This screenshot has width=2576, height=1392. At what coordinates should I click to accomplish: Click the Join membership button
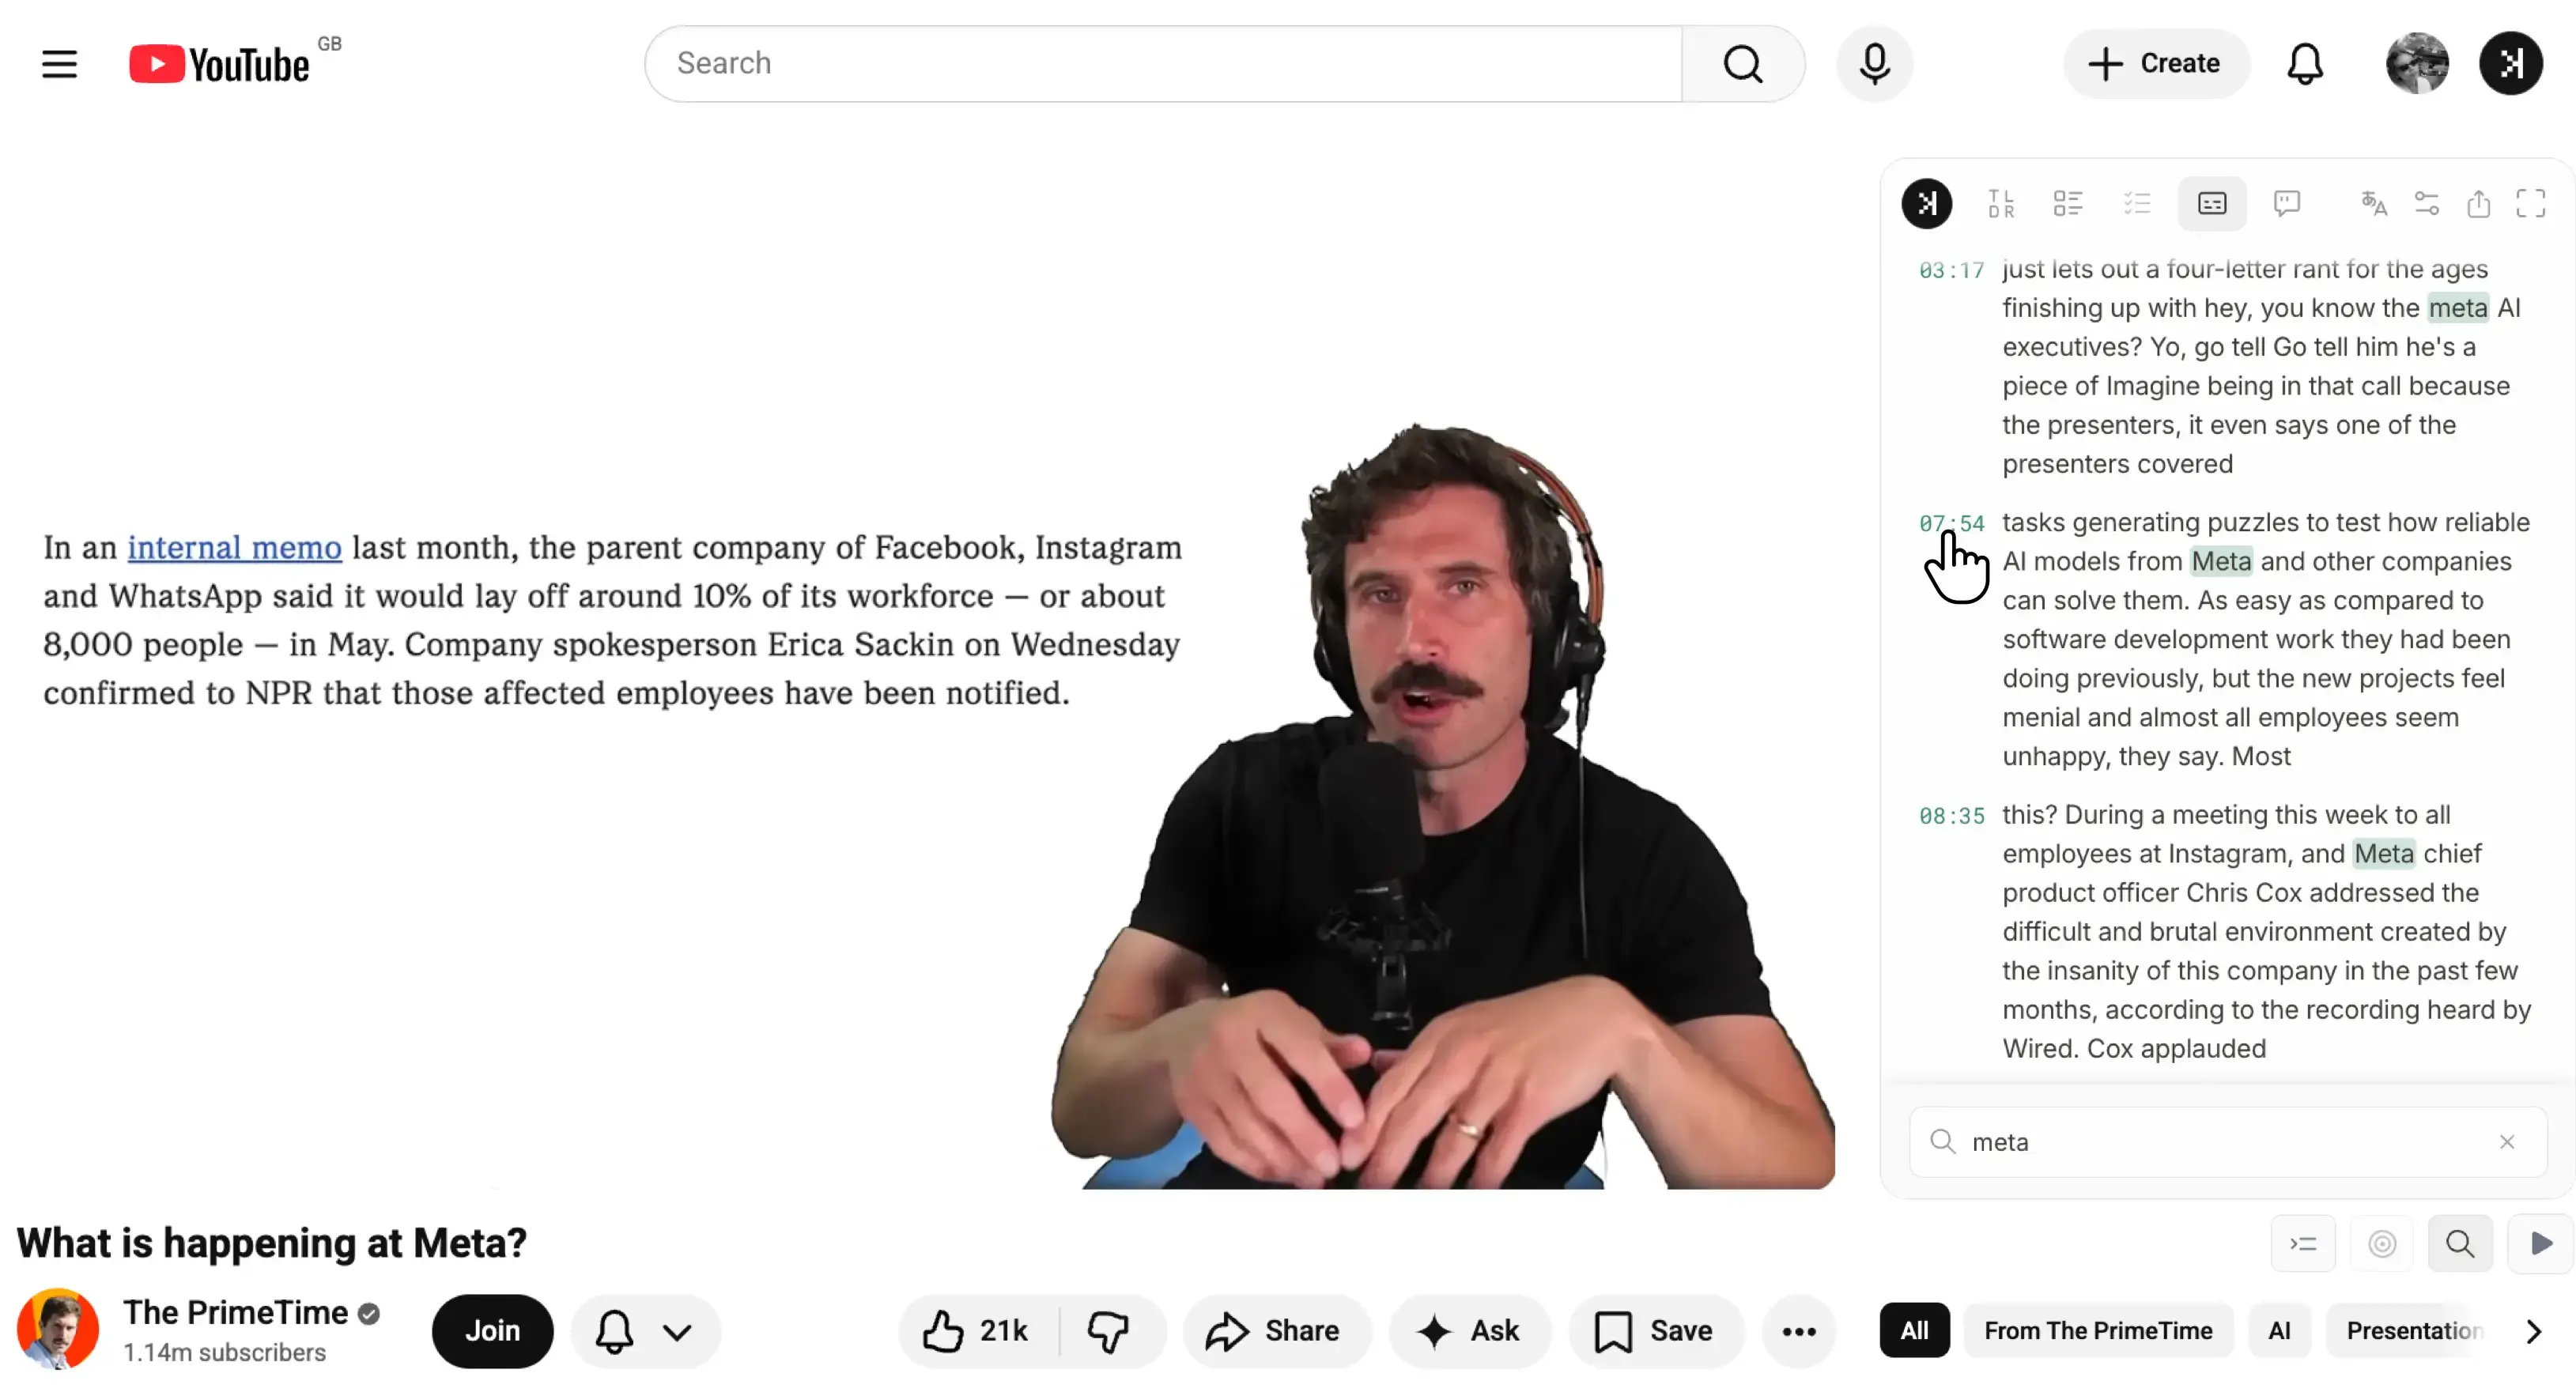(x=492, y=1331)
